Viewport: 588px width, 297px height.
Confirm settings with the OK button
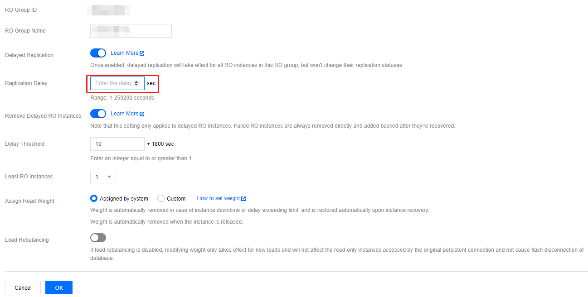(x=59, y=287)
